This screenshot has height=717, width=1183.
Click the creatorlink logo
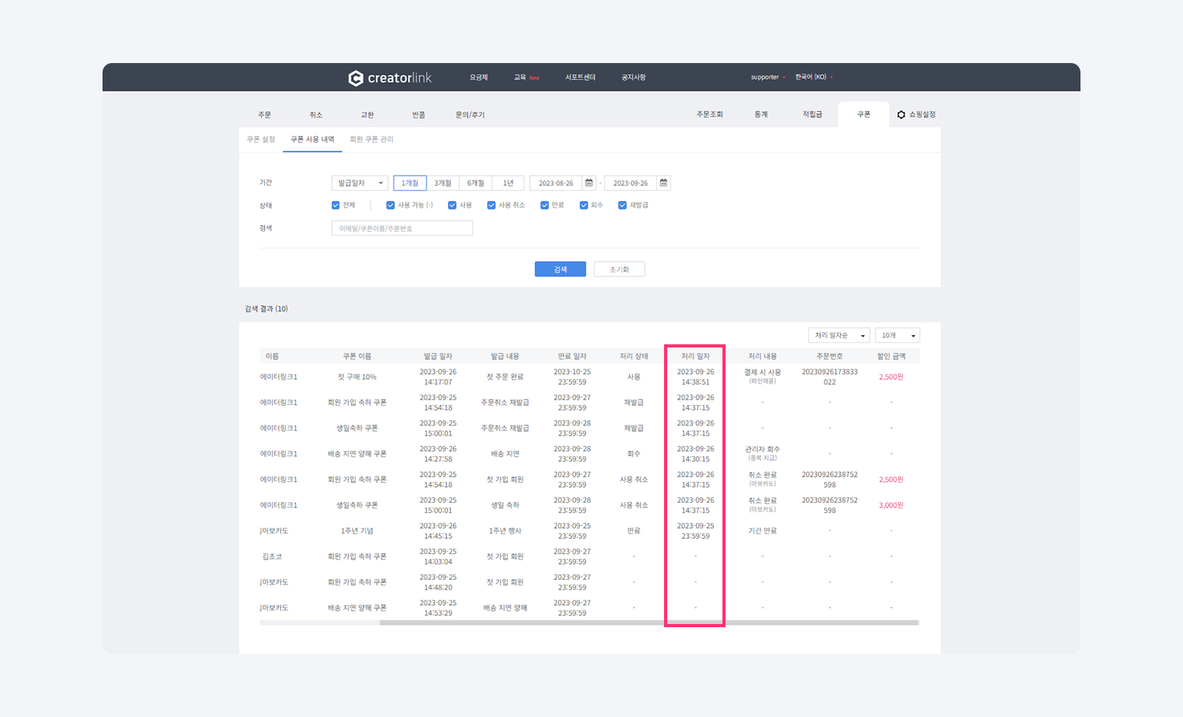pyautogui.click(x=390, y=77)
